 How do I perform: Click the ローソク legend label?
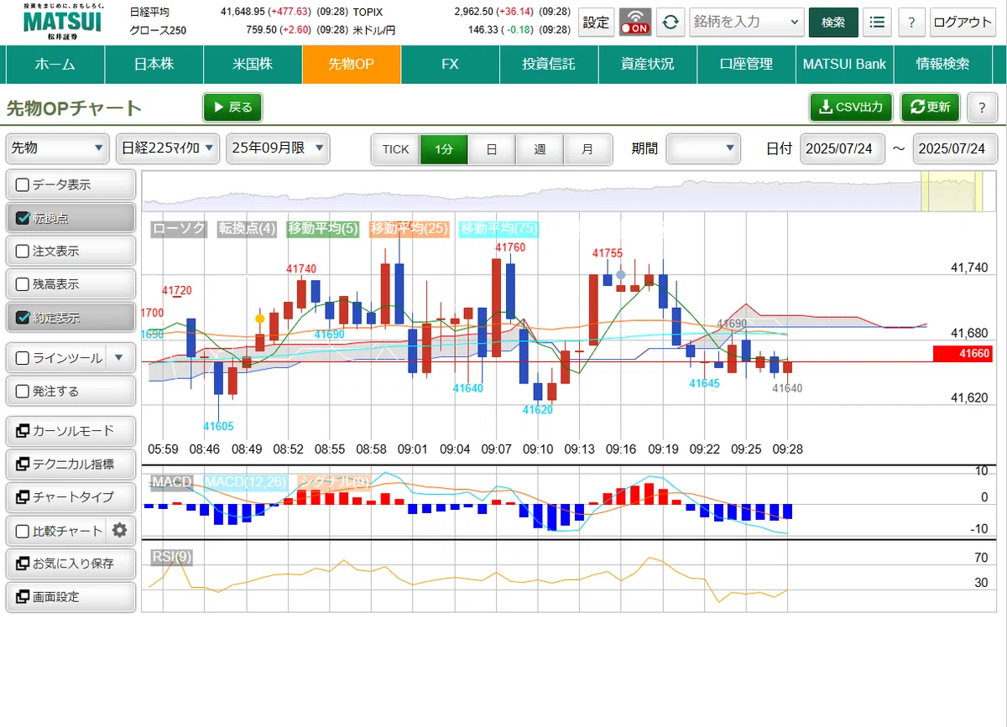tap(179, 228)
